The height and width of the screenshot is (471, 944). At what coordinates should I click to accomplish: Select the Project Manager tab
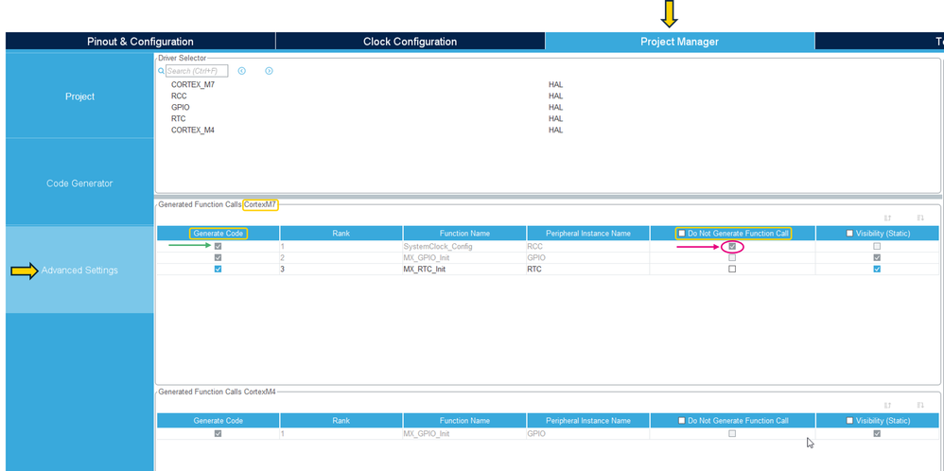point(680,42)
